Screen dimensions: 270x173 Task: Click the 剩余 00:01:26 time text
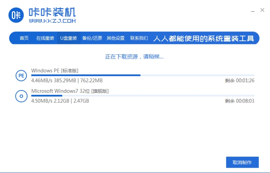click(x=240, y=81)
